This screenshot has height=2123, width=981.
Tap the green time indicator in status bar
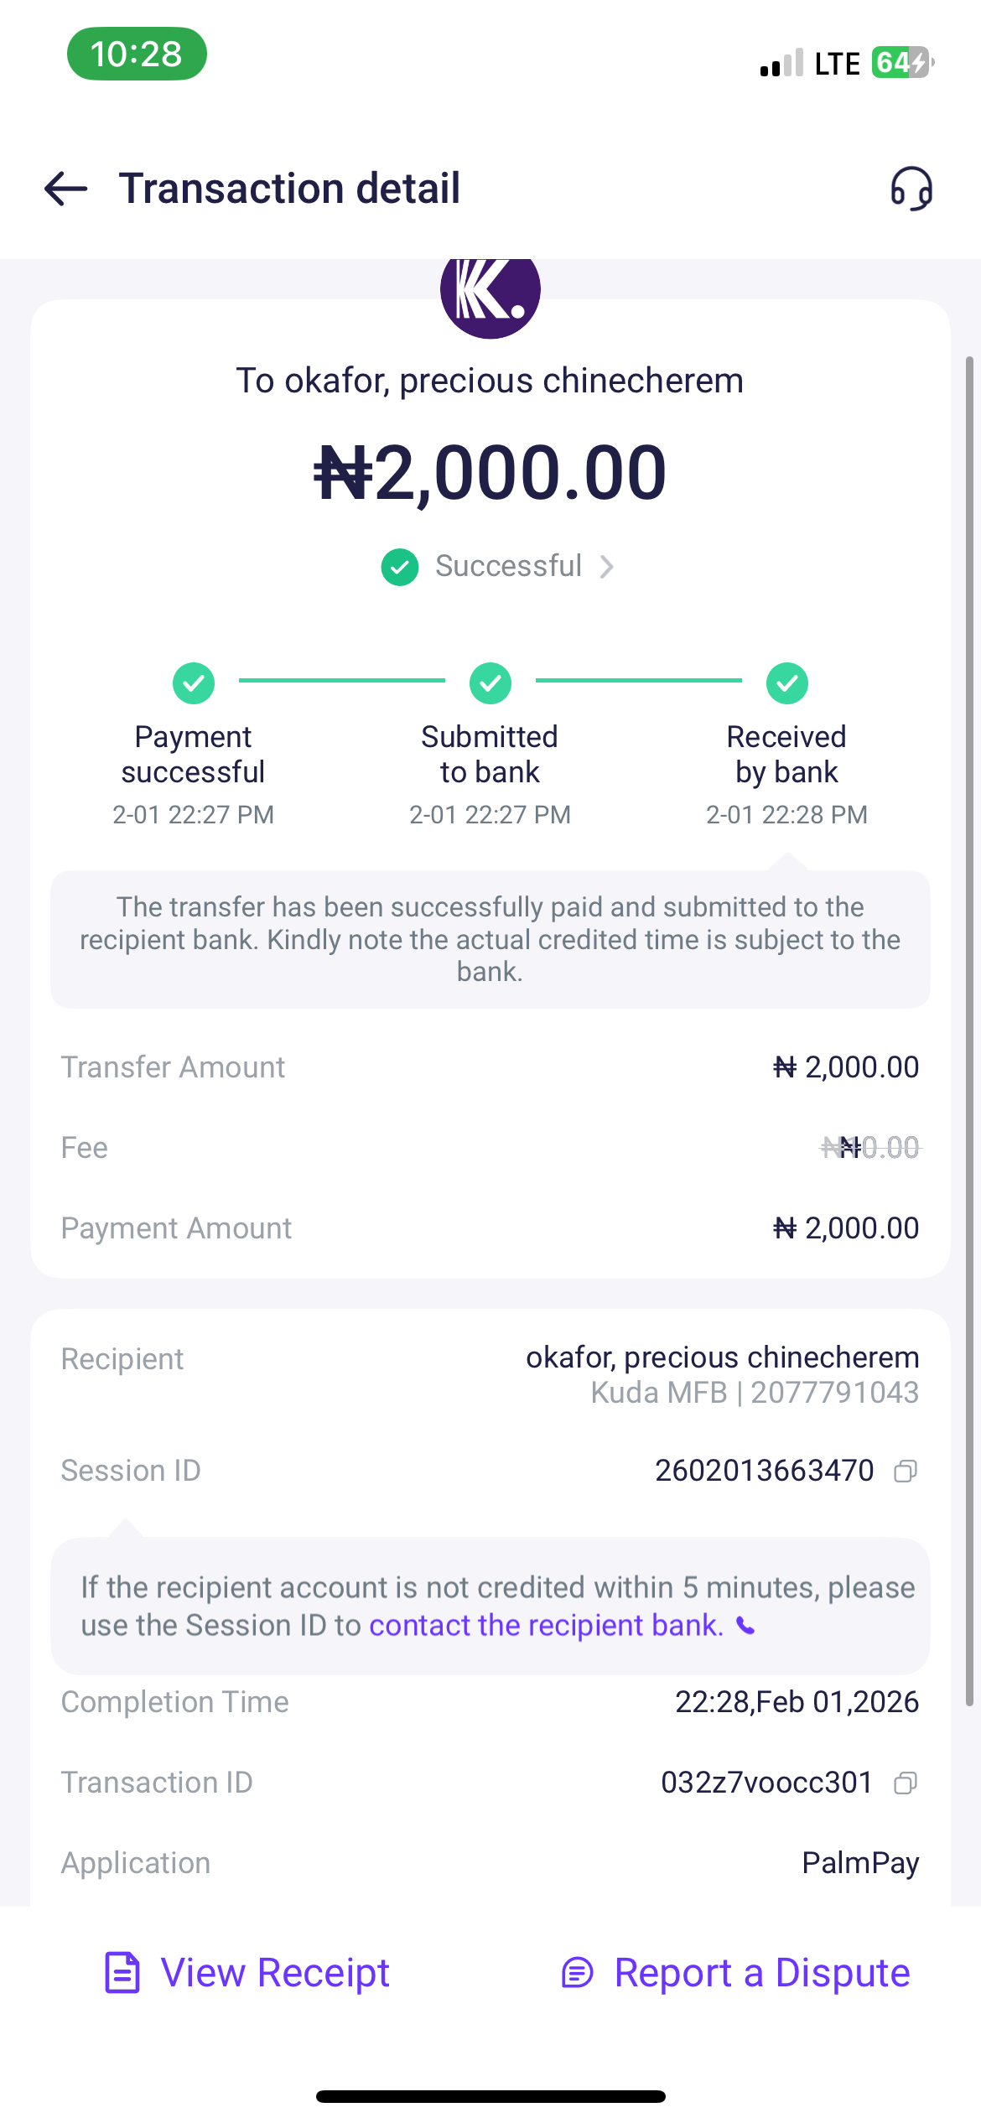[x=137, y=55]
